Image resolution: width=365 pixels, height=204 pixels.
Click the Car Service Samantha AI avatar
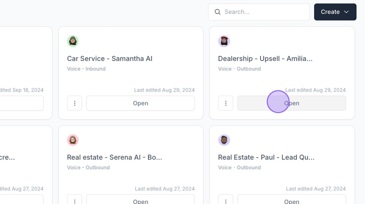coord(73,41)
